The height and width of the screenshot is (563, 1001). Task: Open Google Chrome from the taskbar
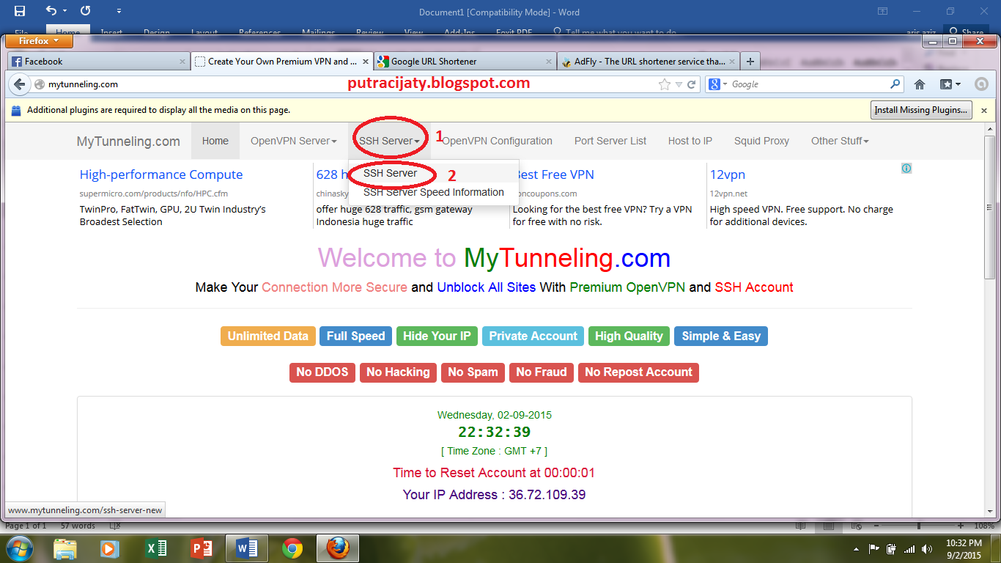(x=292, y=548)
